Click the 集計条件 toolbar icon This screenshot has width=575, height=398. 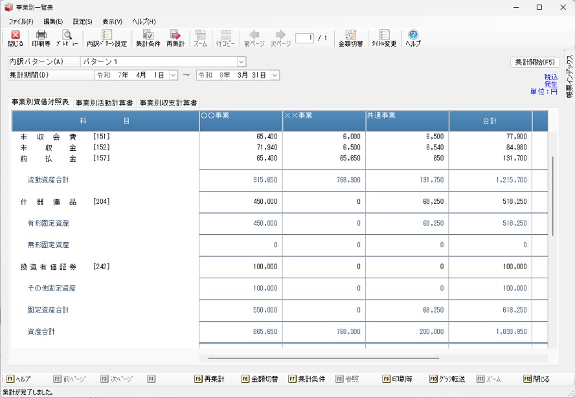[148, 38]
